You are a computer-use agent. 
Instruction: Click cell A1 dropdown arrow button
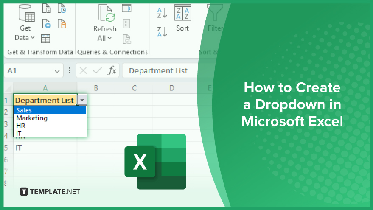(x=82, y=100)
